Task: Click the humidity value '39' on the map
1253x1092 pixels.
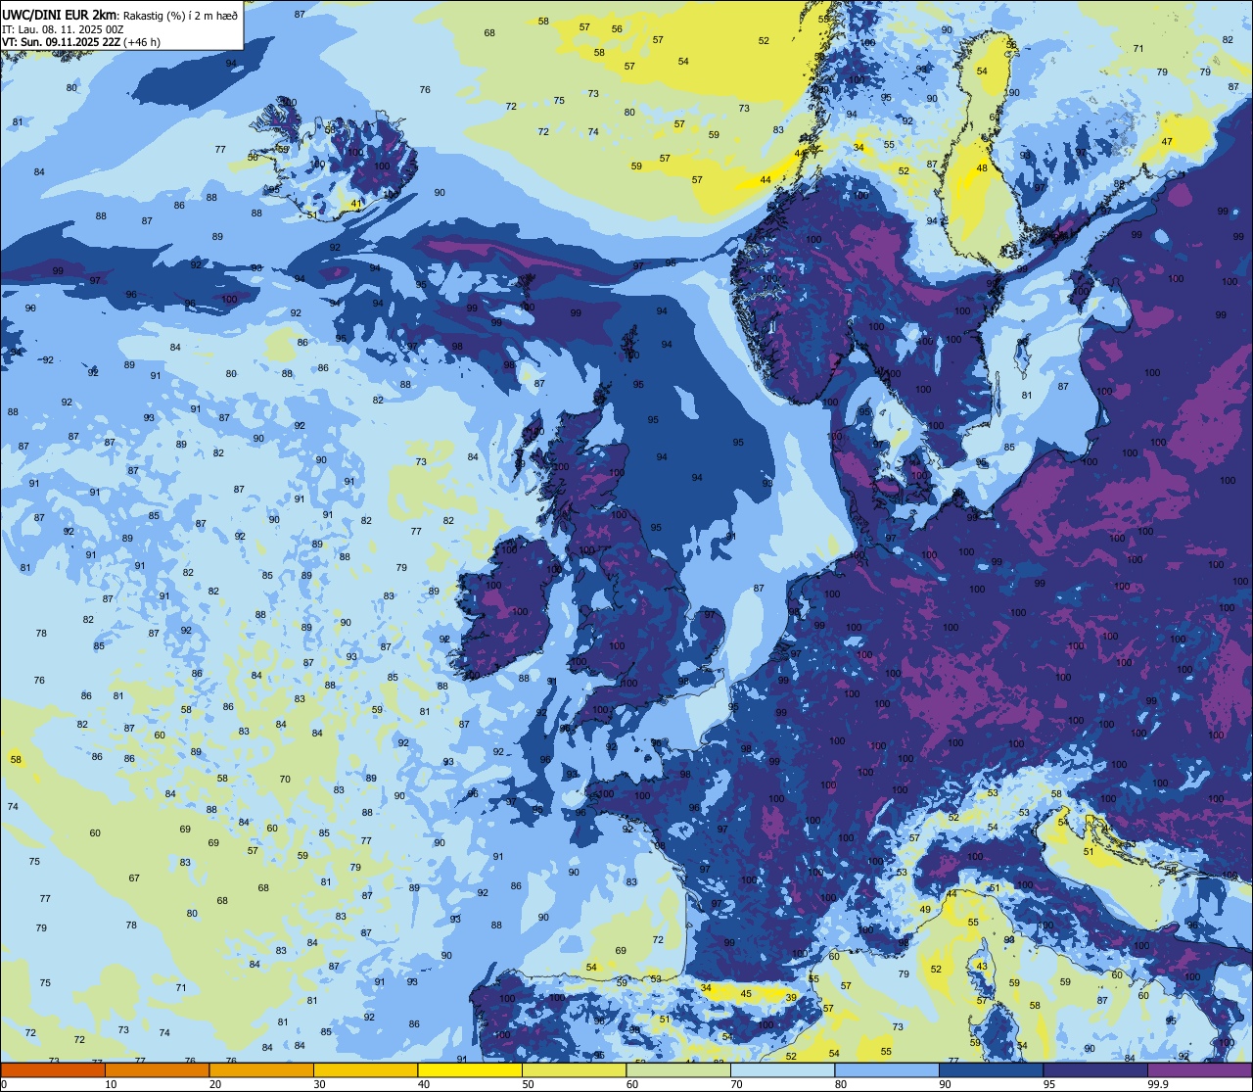Action: (791, 997)
